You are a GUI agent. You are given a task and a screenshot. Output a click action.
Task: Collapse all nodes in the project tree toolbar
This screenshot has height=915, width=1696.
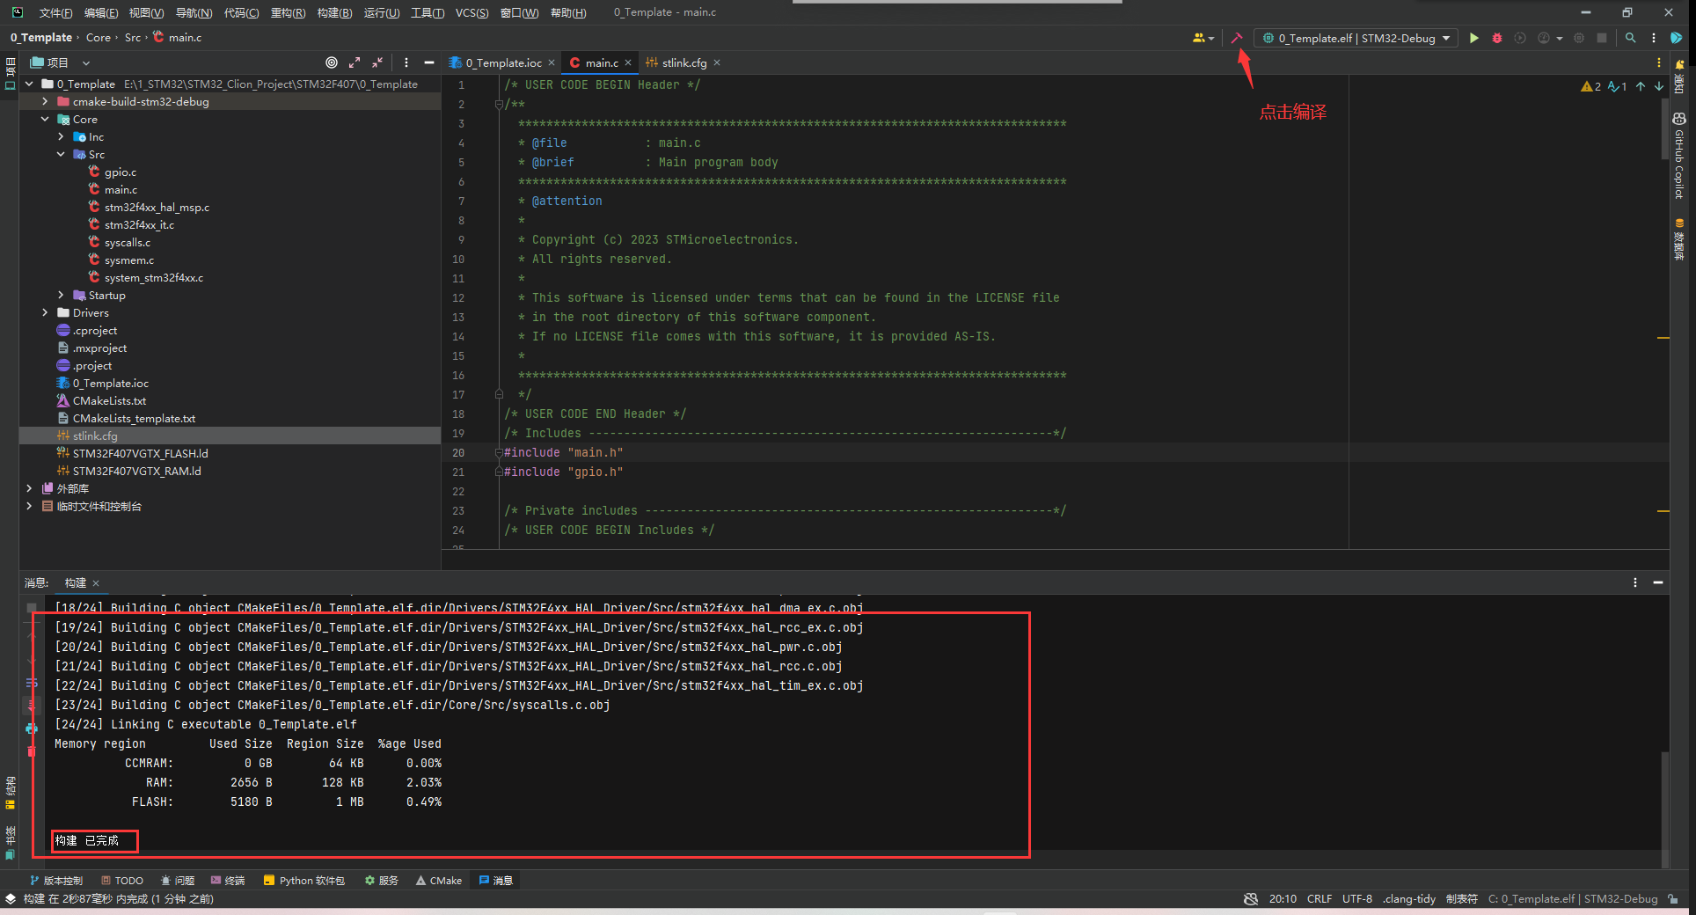coord(377,62)
